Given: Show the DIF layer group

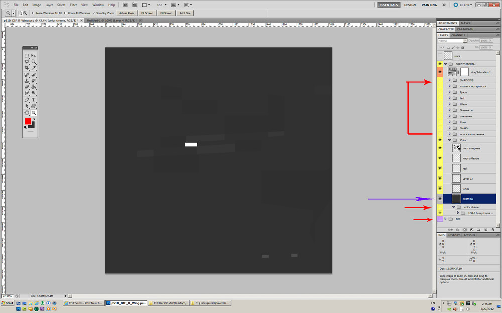Looking at the screenshot, I should point(440,219).
